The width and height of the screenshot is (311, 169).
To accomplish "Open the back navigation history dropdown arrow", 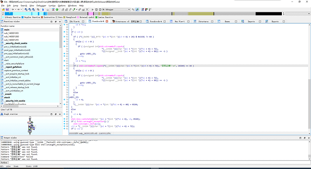I will 16,10.
